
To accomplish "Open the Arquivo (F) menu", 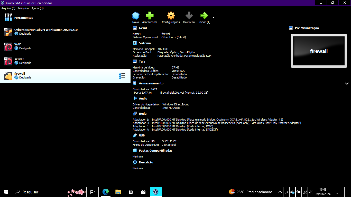I will point(8,8).
